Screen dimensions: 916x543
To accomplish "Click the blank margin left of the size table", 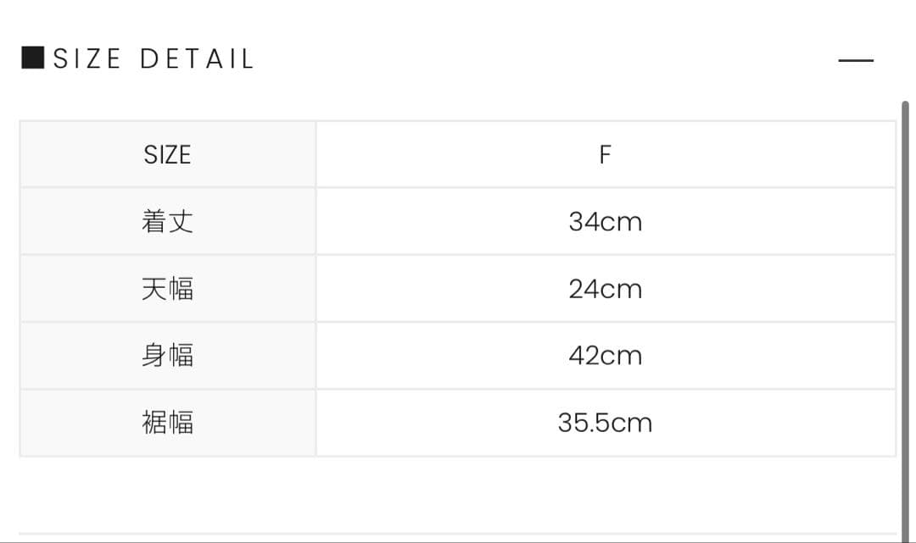I will 8,288.
